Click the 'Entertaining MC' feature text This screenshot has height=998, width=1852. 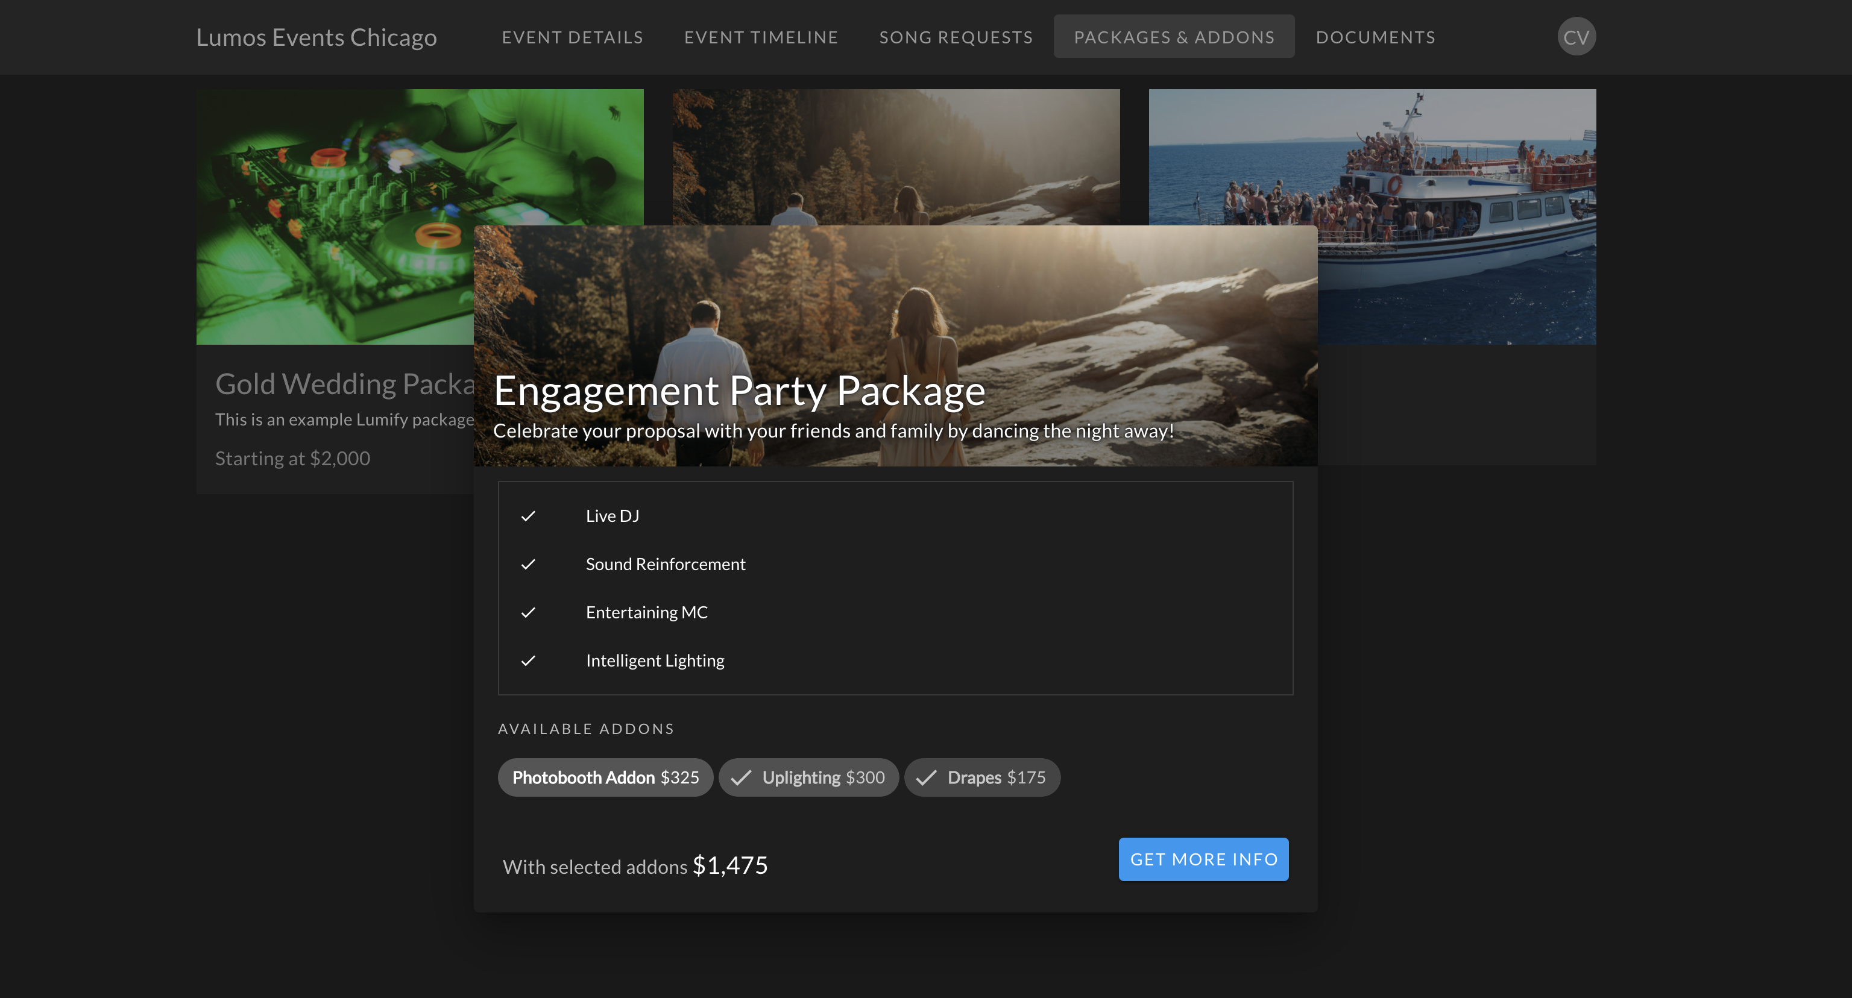pyautogui.click(x=646, y=612)
